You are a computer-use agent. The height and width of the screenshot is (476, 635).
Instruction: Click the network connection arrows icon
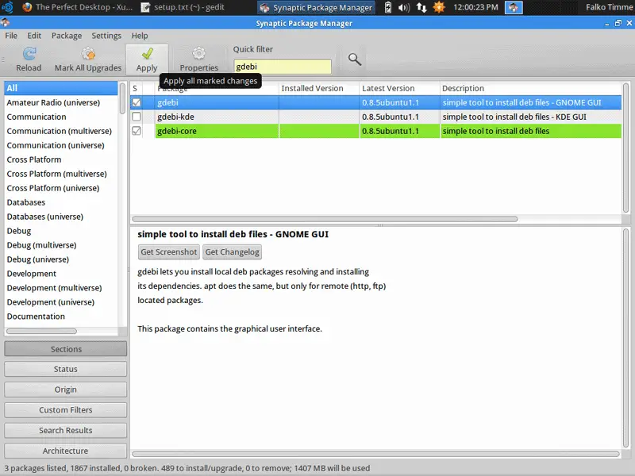[421, 7]
